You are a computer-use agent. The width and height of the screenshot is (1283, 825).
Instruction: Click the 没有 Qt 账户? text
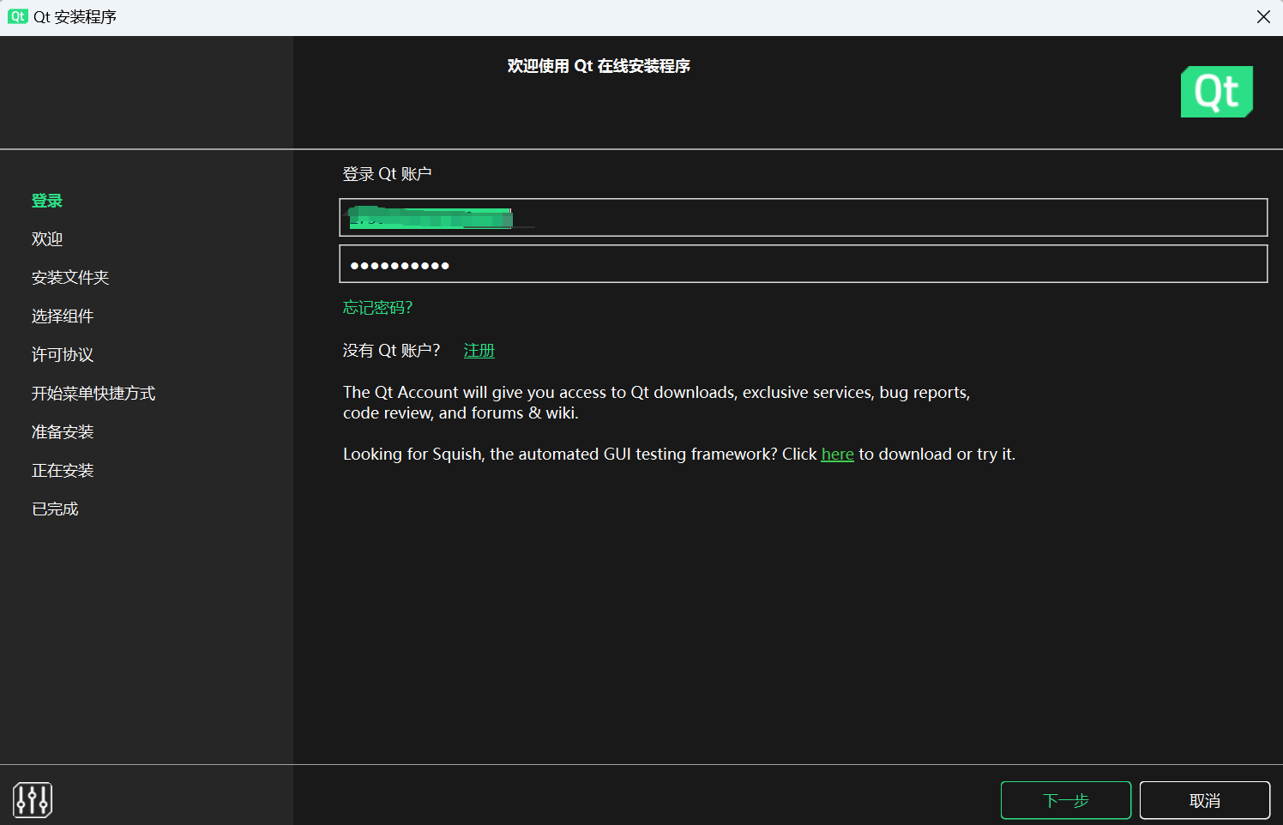(391, 350)
